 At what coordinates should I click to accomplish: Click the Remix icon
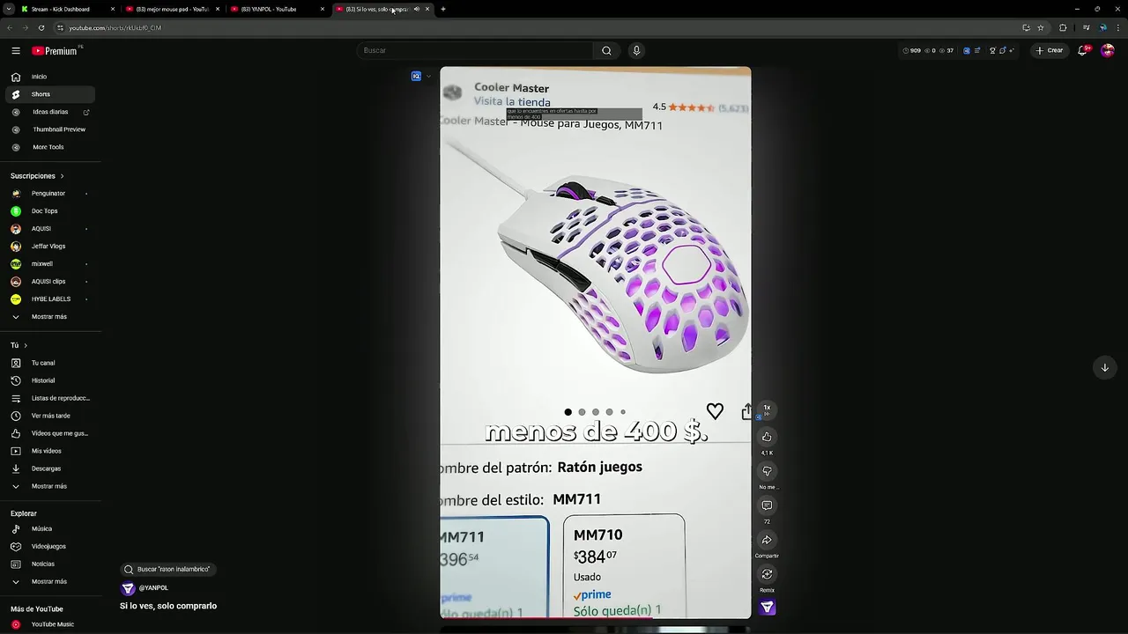[767, 574]
